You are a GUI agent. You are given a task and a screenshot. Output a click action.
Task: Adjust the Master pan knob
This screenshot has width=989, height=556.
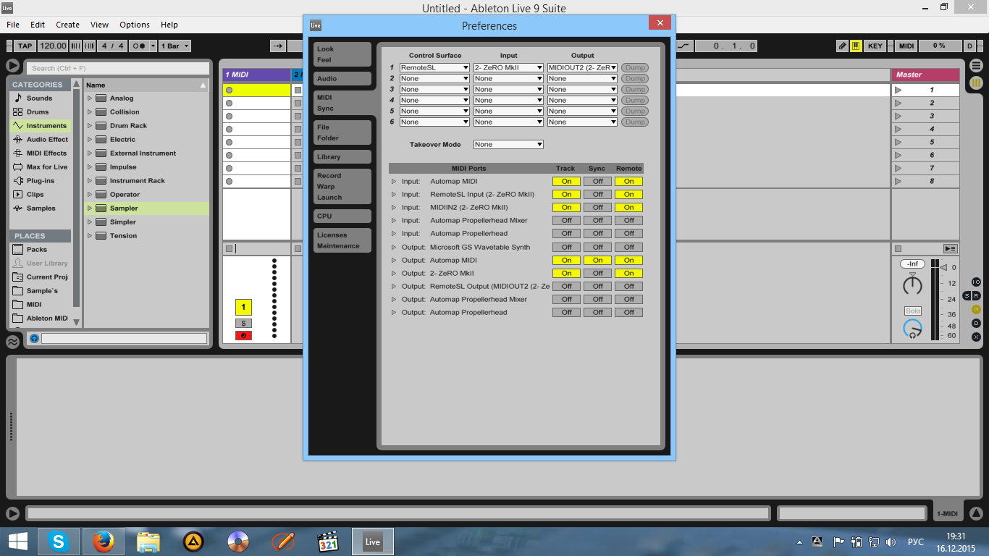(x=912, y=285)
